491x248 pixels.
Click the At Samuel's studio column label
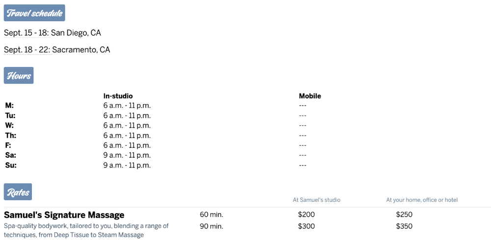pyautogui.click(x=316, y=200)
